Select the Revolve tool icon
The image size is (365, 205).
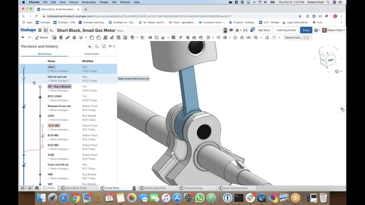pyautogui.click(x=61, y=38)
